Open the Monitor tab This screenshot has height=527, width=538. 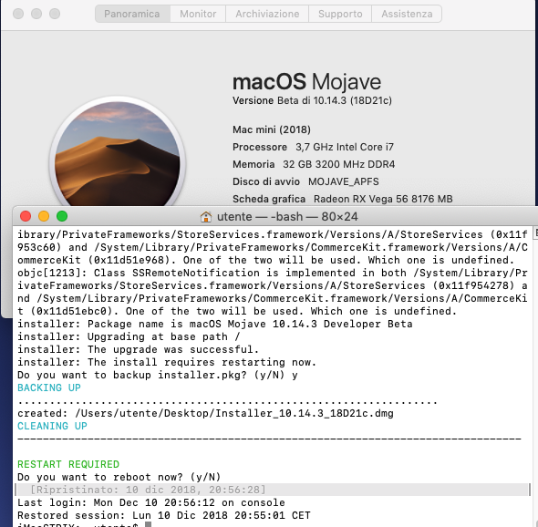click(198, 14)
